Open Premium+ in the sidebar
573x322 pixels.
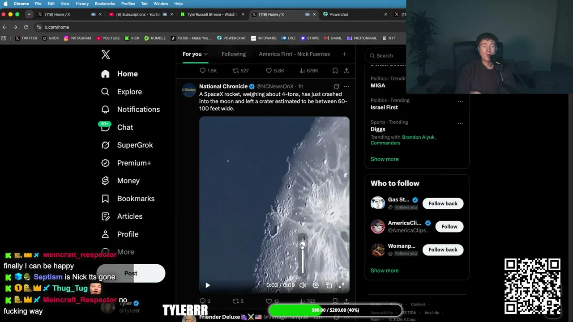pos(126,163)
